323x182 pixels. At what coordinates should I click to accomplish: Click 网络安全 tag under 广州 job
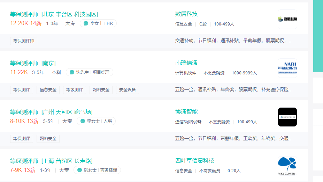48,139
